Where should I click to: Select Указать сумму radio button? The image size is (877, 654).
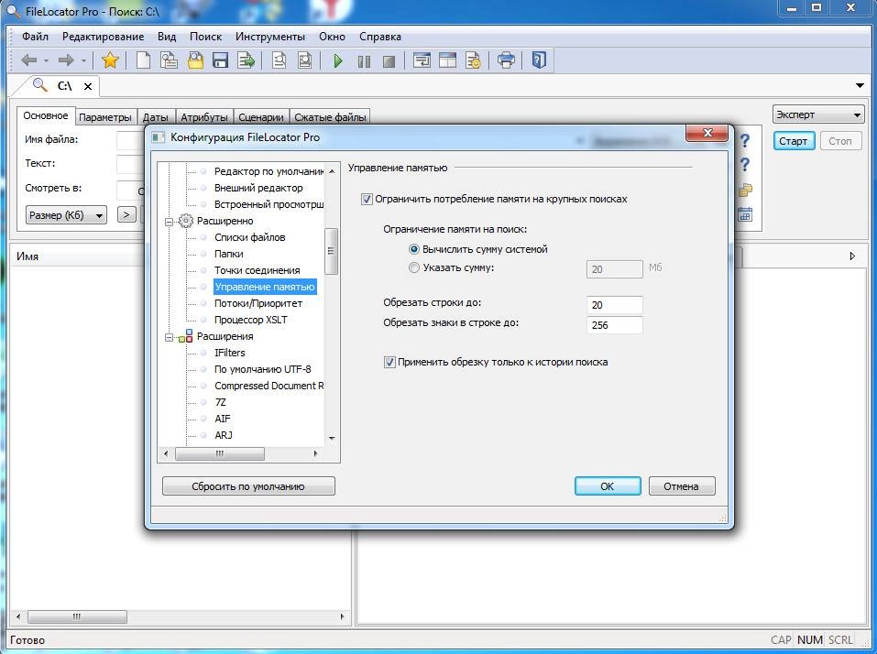pyautogui.click(x=414, y=267)
